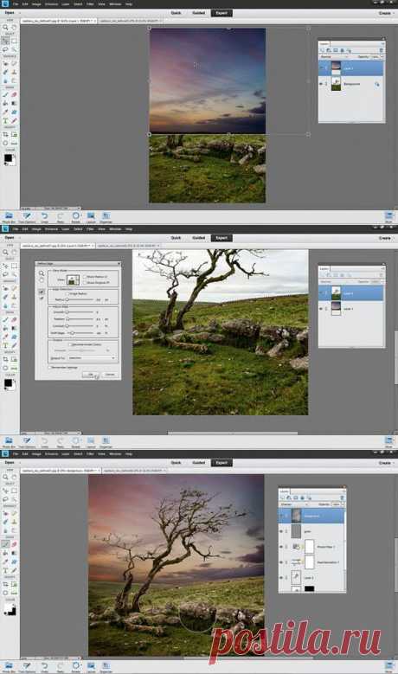Tick Decontaminate Colors checkbox in Refine Edge
Image resolution: width=398 pixels, height=674 pixels.
69,344
